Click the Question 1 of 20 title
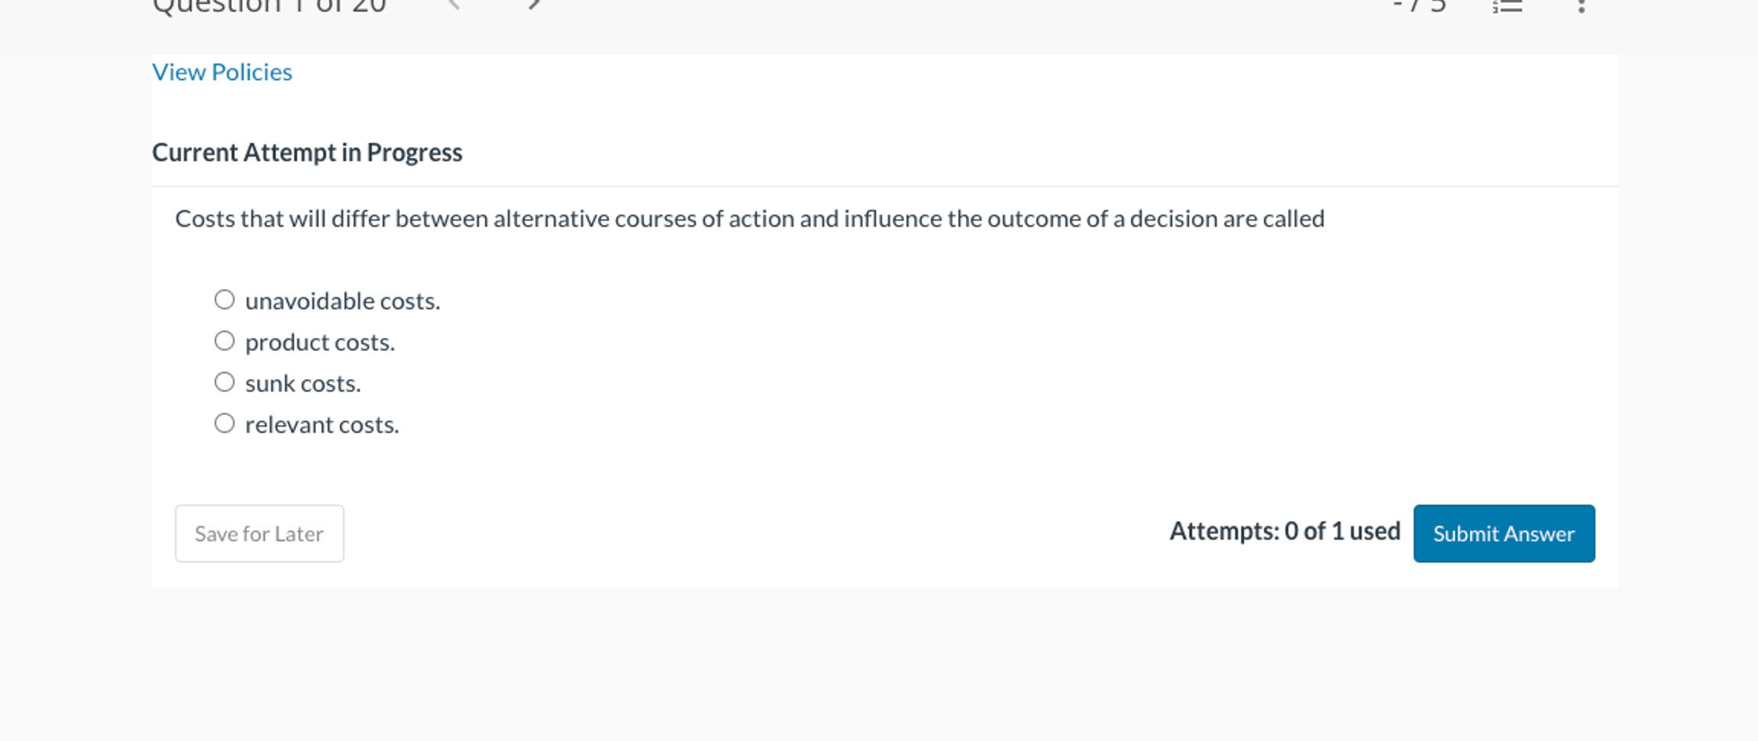1758x741 pixels. click(x=270, y=6)
